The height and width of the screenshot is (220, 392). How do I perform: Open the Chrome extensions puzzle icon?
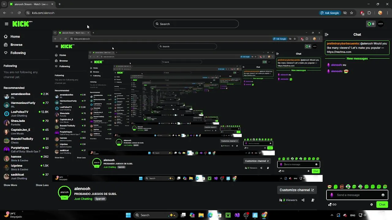tap(369, 13)
